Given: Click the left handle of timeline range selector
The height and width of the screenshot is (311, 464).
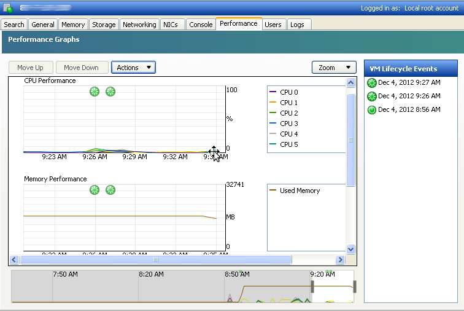Looking at the screenshot, I should pyautogui.click(x=312, y=286).
